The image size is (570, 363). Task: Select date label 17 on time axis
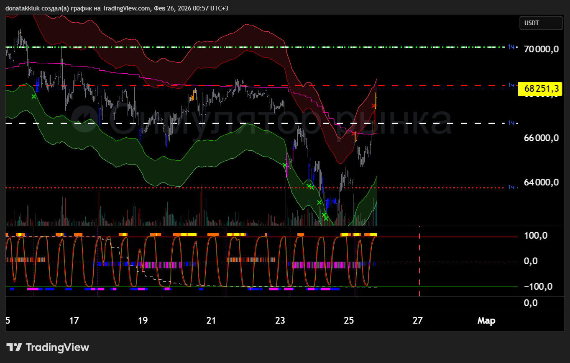tap(74, 321)
